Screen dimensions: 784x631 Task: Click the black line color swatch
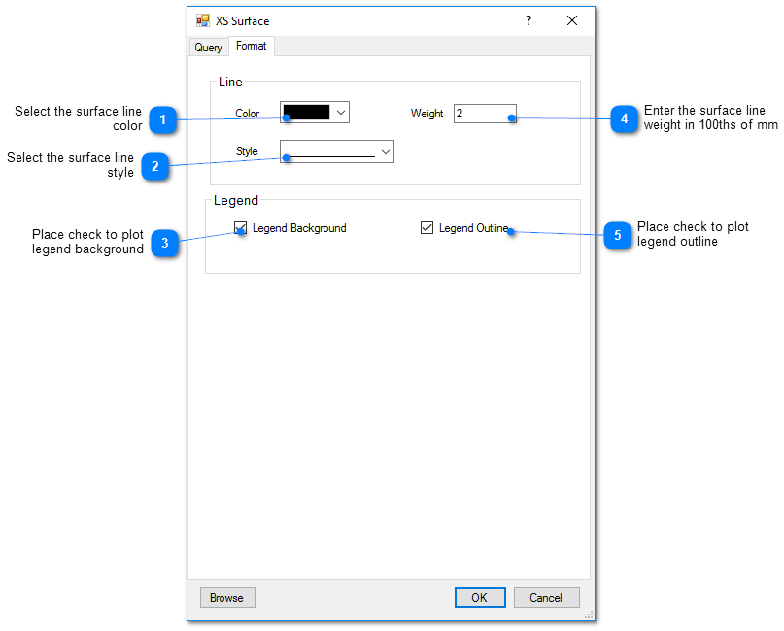click(x=306, y=112)
